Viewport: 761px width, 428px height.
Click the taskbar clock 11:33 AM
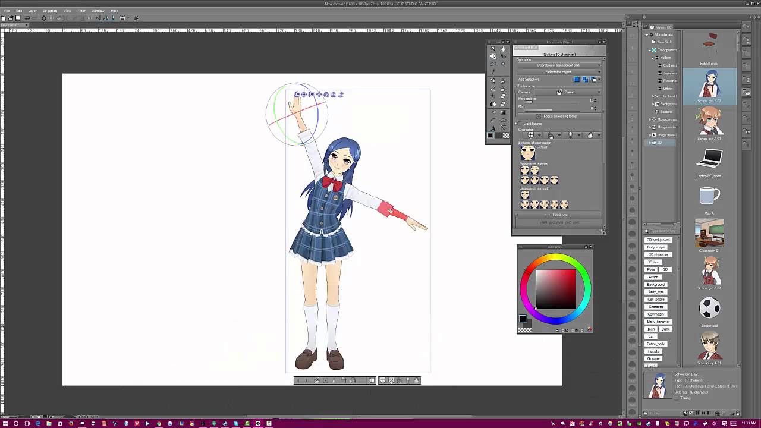point(749,423)
